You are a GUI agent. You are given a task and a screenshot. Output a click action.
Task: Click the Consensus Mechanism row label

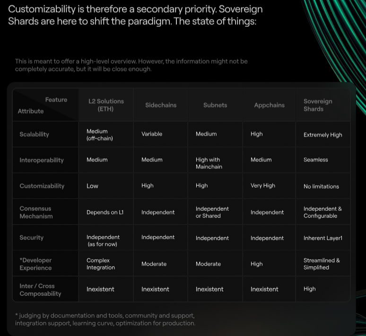click(36, 212)
